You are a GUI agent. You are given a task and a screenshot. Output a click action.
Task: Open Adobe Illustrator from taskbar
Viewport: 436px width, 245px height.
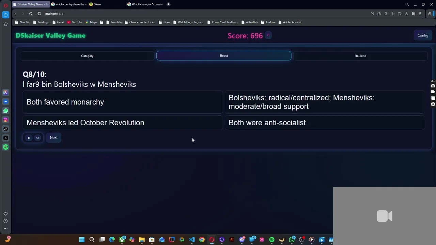coord(232,240)
